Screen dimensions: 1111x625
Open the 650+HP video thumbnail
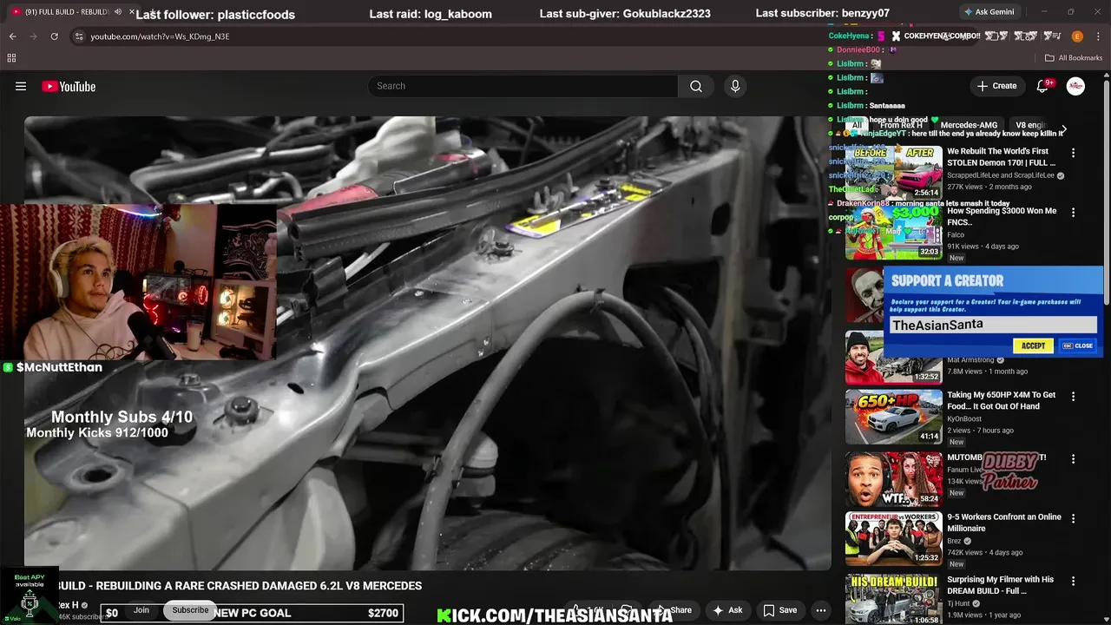tap(894, 417)
